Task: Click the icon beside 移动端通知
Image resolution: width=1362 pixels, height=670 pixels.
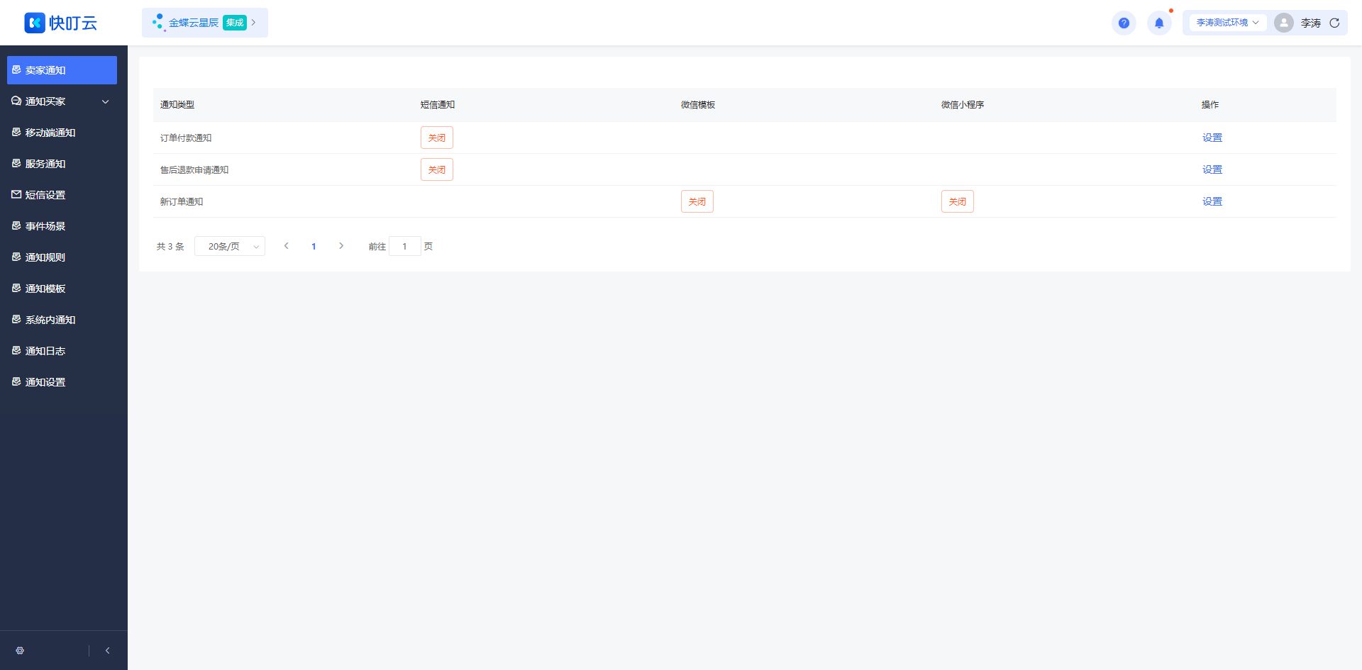Action: [16, 132]
